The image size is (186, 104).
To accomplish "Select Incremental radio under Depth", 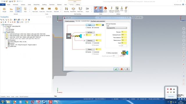I will 93,28.
